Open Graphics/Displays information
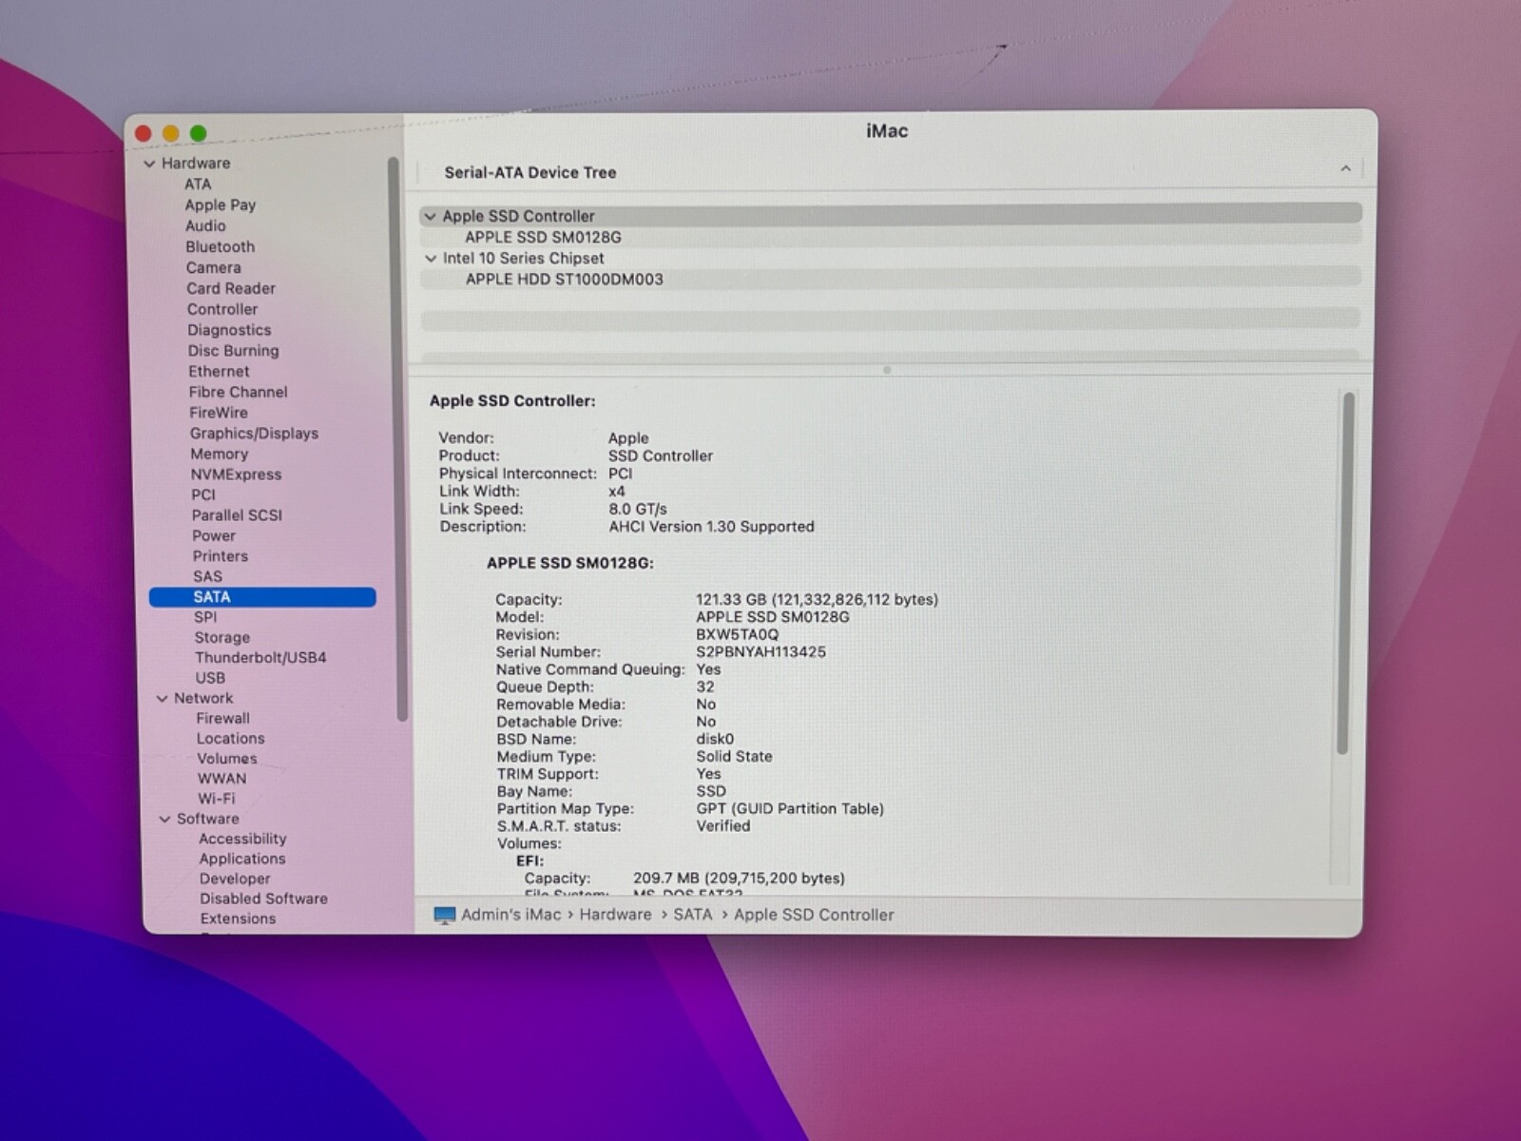This screenshot has height=1141, width=1521. 254,434
